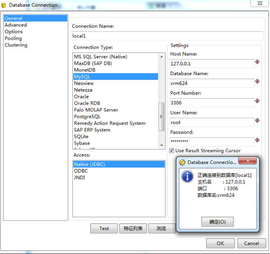Click the Password input field
This screenshot has height=254, width=270.
click(x=212, y=142)
